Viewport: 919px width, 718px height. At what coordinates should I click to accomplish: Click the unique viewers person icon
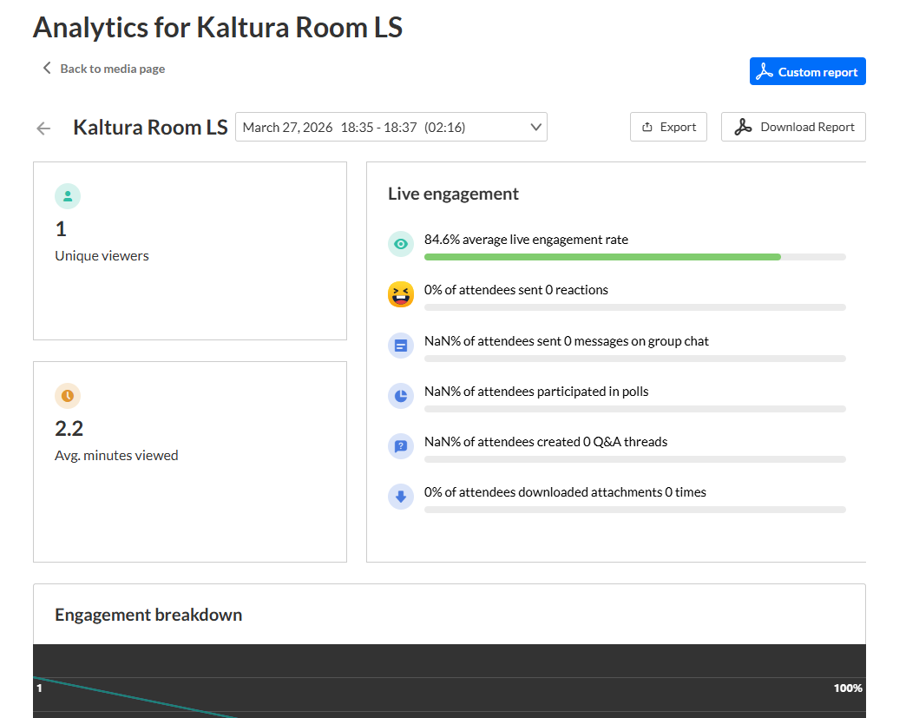coord(68,196)
